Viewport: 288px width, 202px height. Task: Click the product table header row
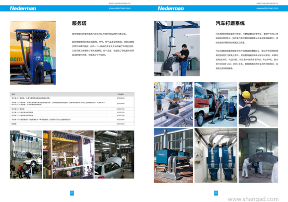[72, 94]
